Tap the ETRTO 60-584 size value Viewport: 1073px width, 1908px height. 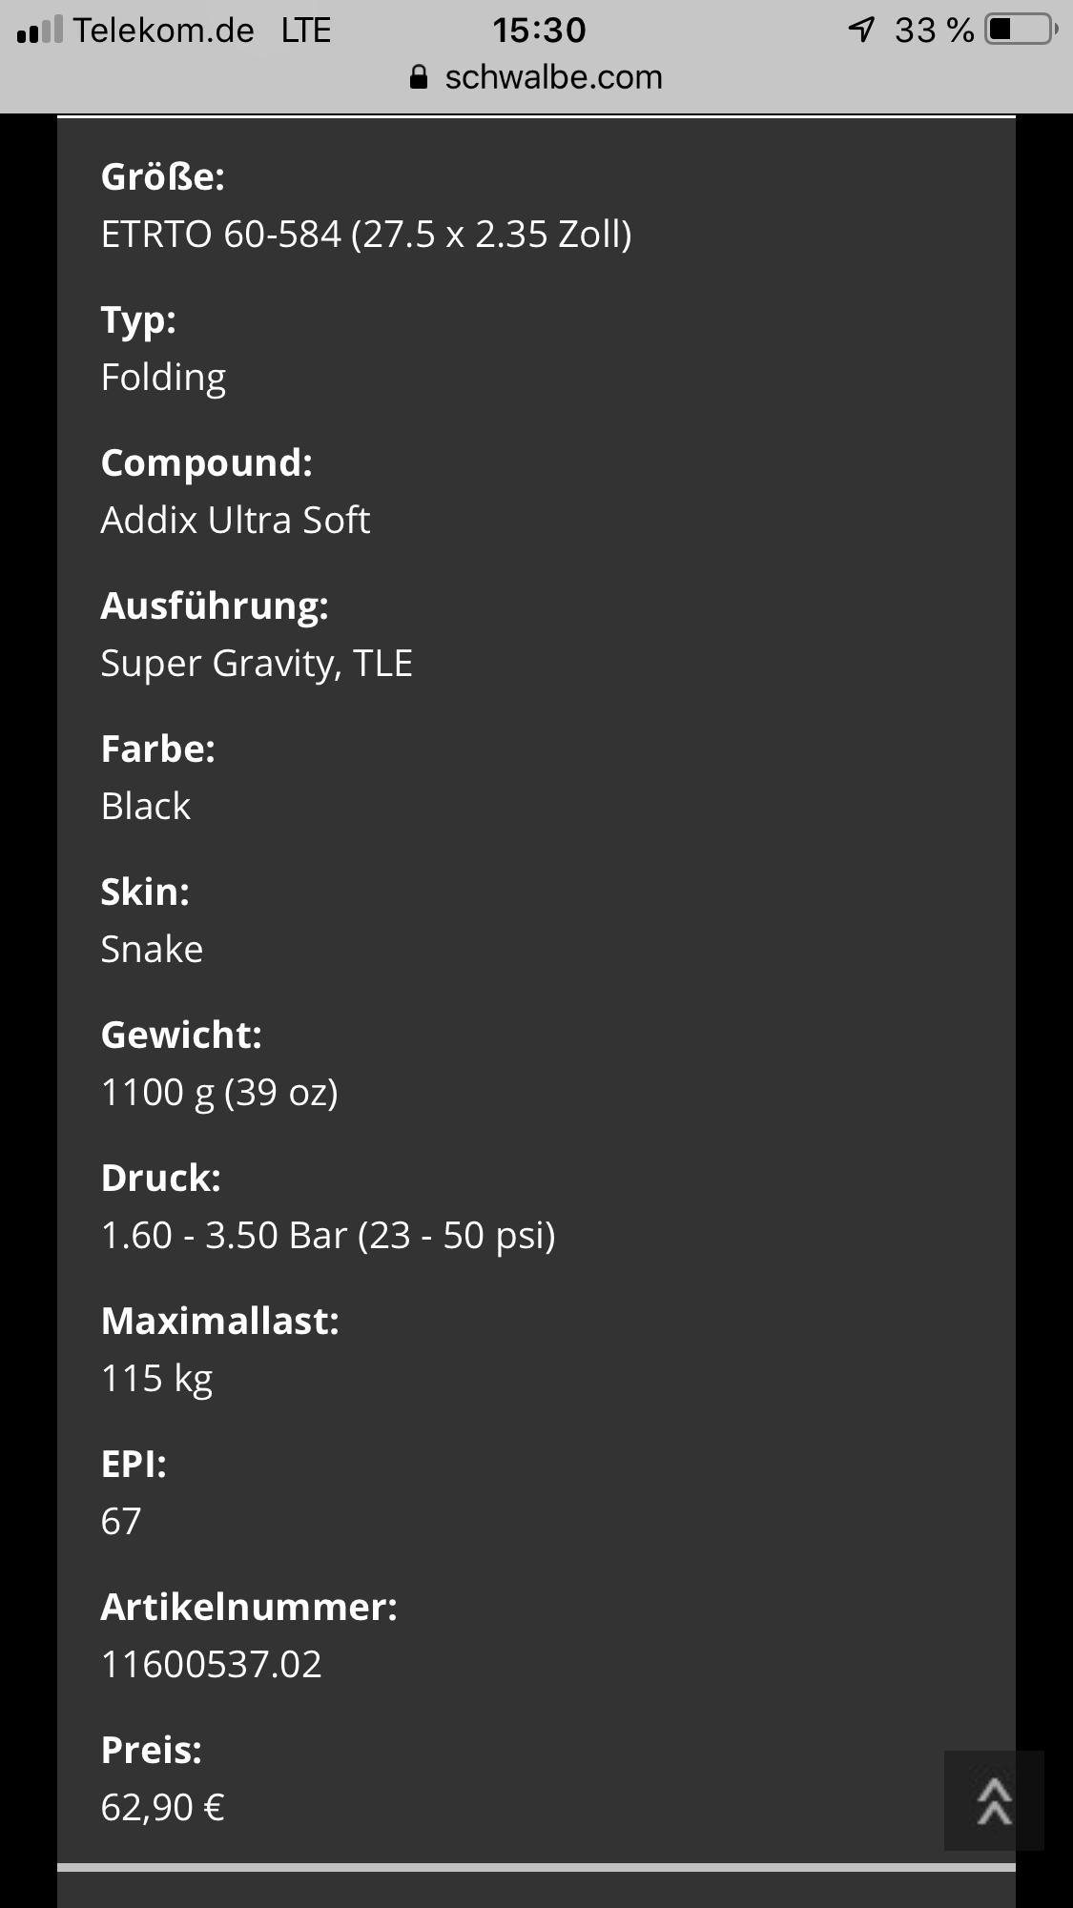pyautogui.click(x=366, y=235)
